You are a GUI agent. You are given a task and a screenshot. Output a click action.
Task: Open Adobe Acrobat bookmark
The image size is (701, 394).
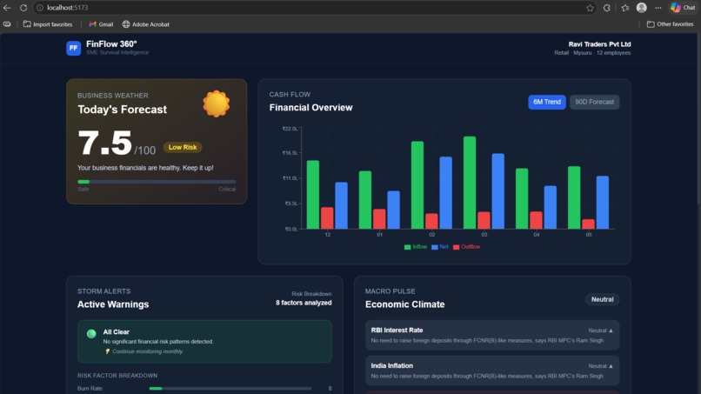click(x=146, y=24)
